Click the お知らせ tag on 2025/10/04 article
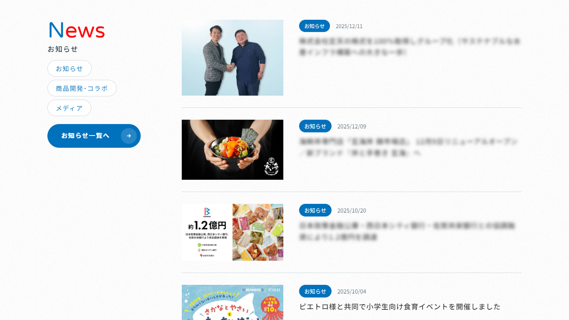Image resolution: width=569 pixels, height=320 pixels. [315, 291]
